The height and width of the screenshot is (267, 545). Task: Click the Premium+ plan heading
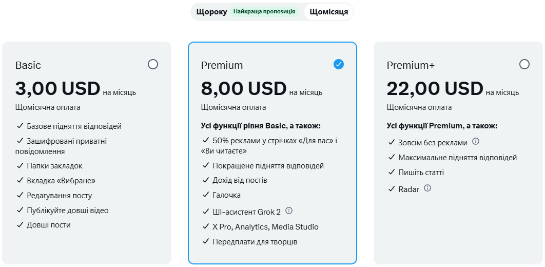[x=411, y=65]
